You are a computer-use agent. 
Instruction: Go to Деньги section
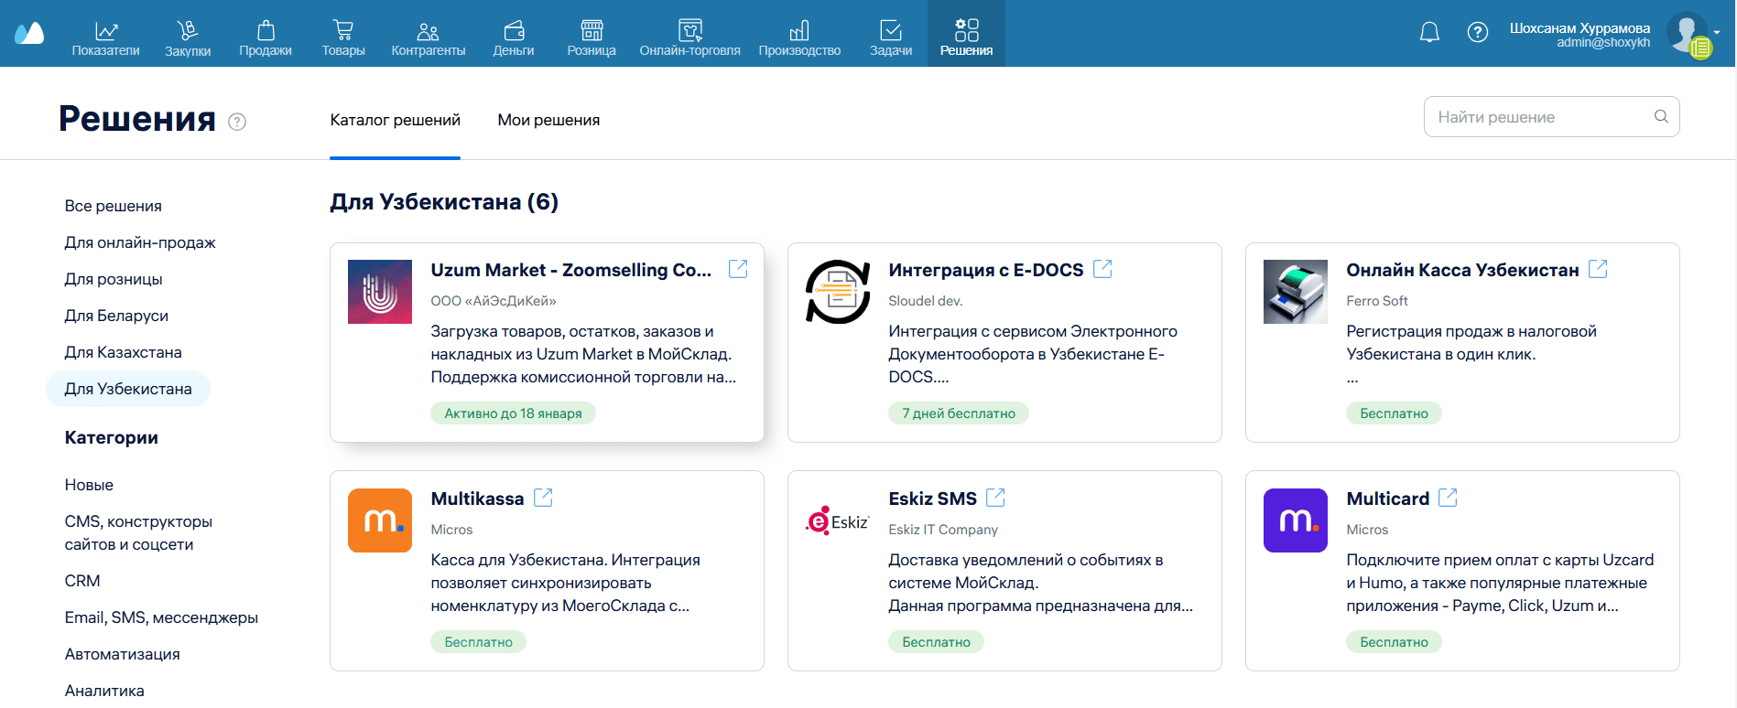514,38
